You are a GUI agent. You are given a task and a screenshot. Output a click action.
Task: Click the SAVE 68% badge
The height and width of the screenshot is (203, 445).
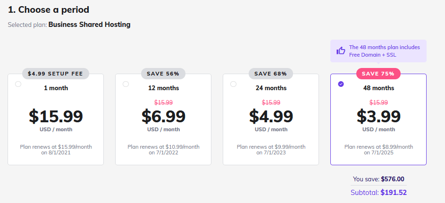coord(271,74)
